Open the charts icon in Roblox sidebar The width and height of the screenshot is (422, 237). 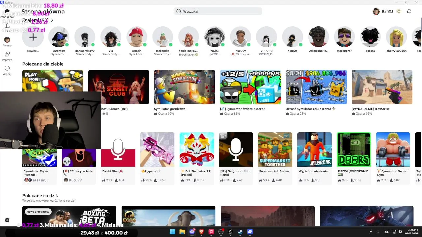[x=7, y=26]
